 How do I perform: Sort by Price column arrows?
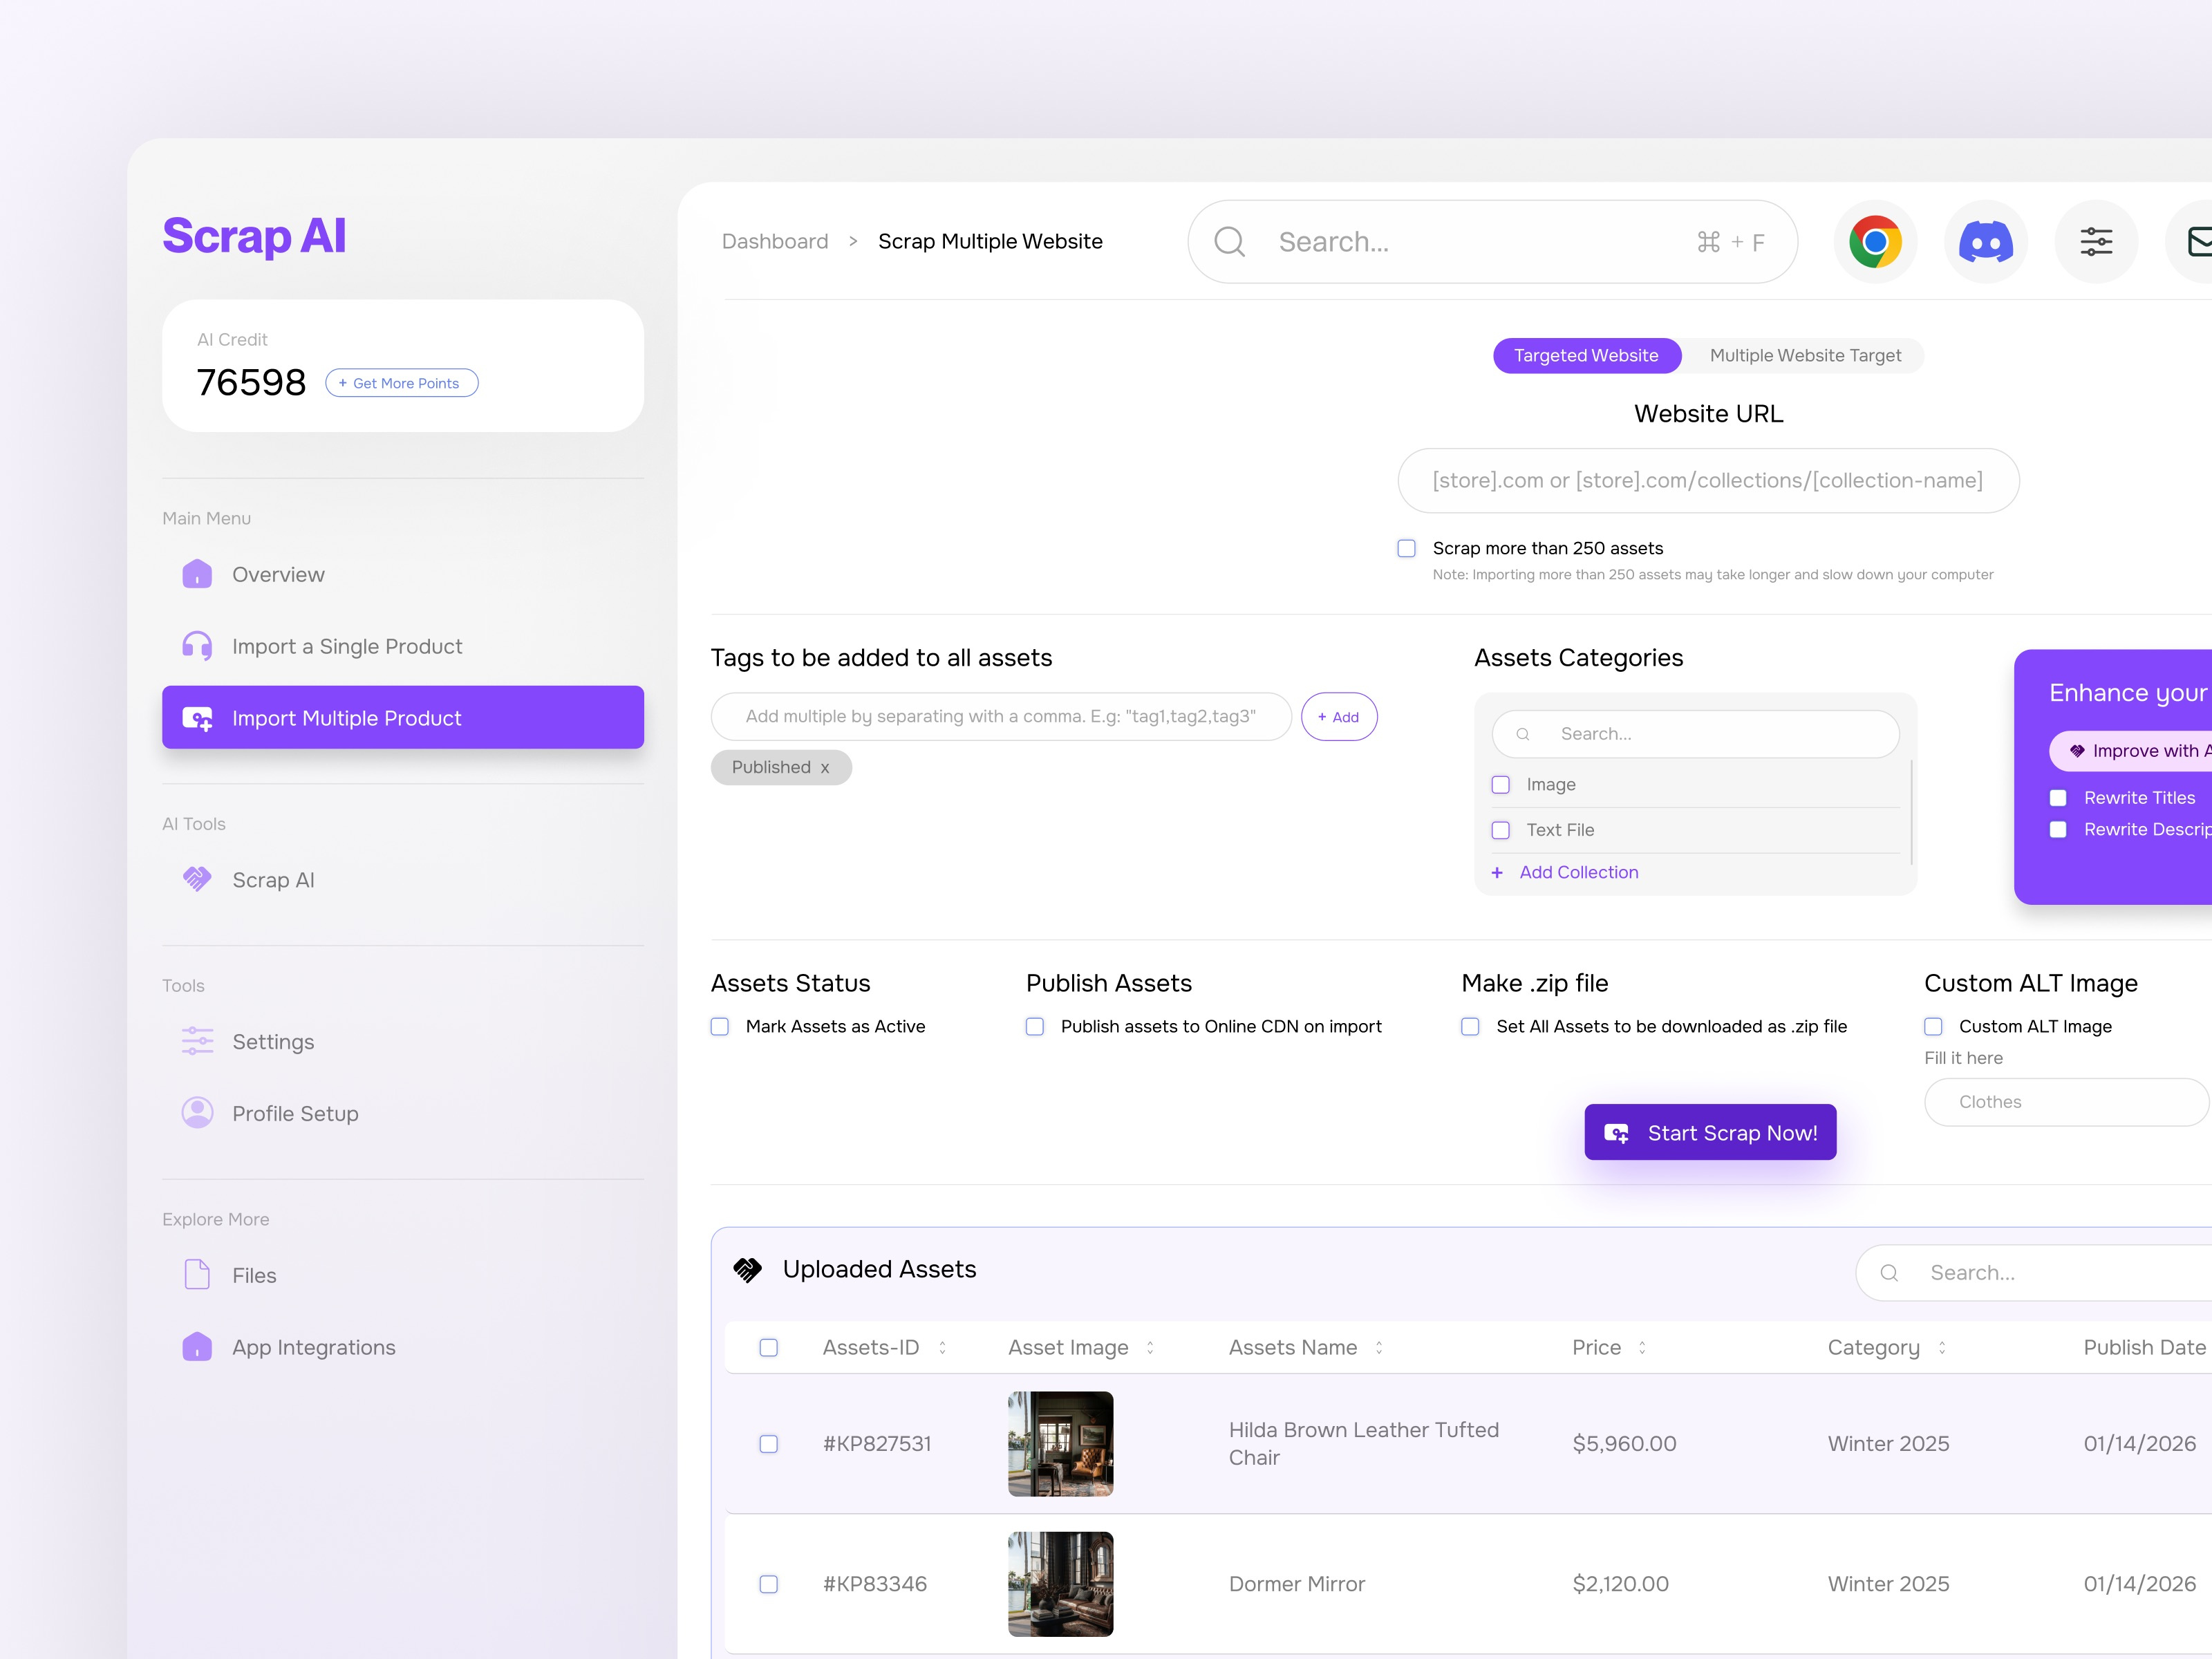(1642, 1347)
